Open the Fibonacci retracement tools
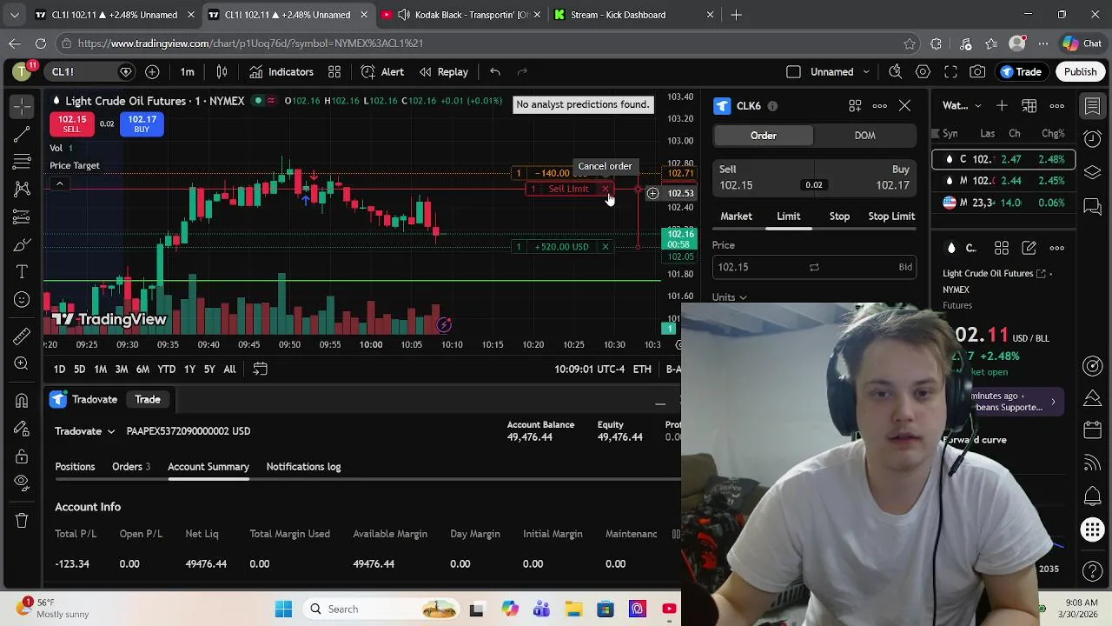 pos(22,162)
